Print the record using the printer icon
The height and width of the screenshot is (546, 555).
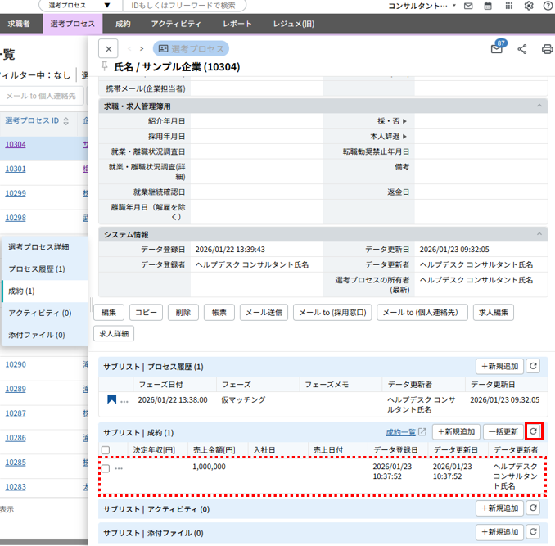547,49
